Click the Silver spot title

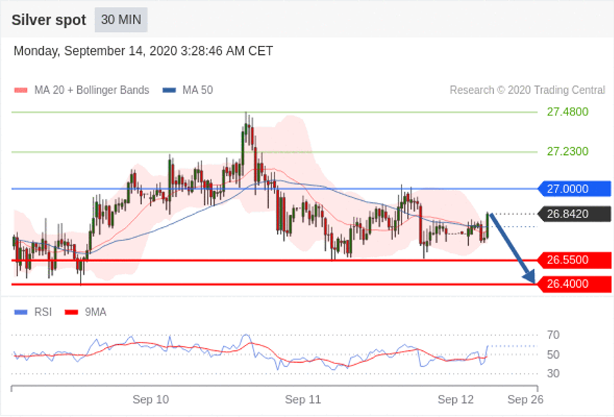point(49,20)
